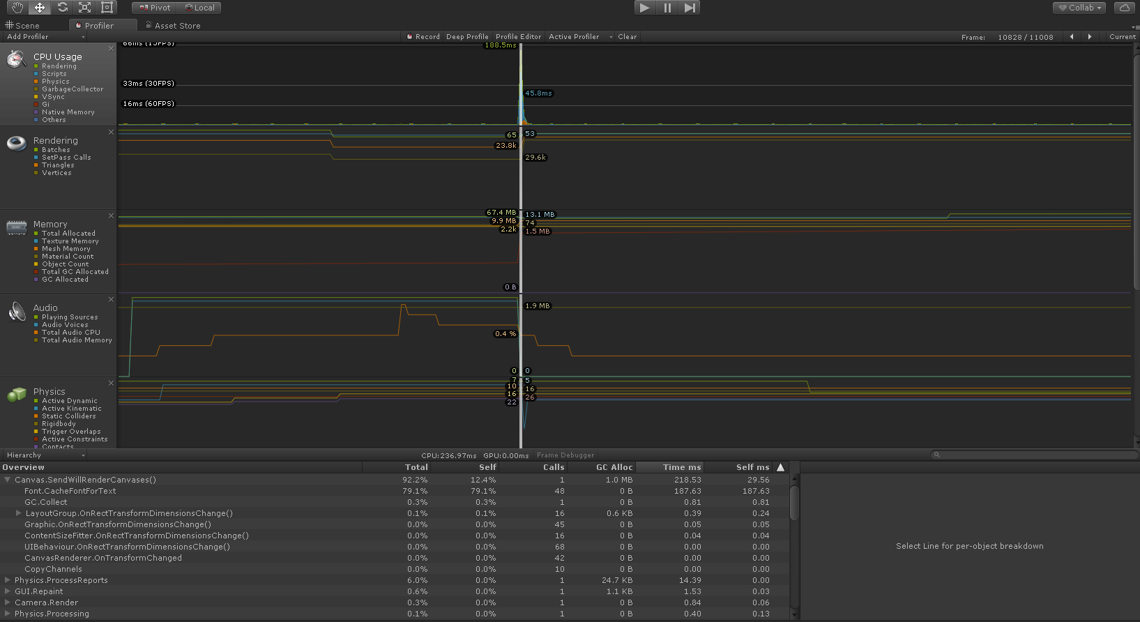
Task: Close the Rendering profiler module
Action: [111, 132]
